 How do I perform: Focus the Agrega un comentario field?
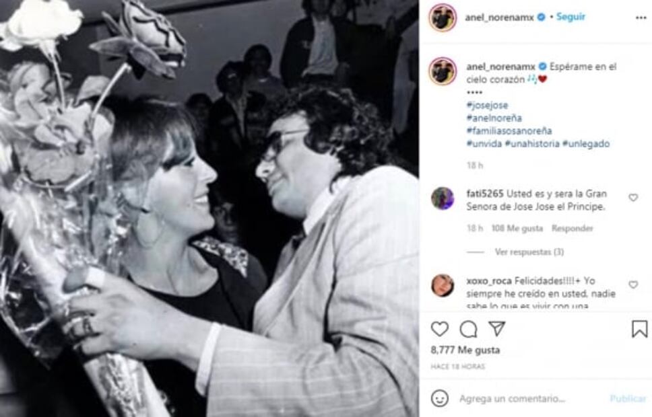(525, 398)
